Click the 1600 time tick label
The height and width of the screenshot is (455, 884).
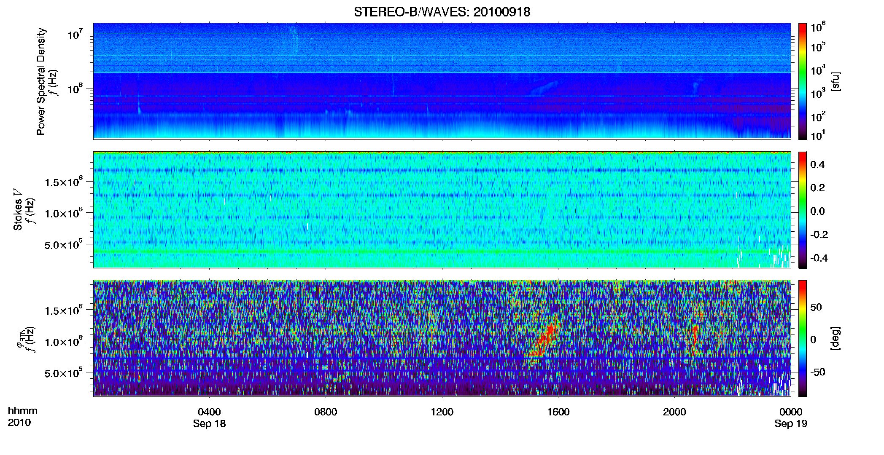click(558, 412)
